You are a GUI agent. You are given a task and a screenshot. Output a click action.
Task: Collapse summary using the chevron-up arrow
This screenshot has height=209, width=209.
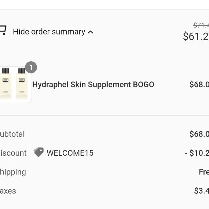coord(90,32)
